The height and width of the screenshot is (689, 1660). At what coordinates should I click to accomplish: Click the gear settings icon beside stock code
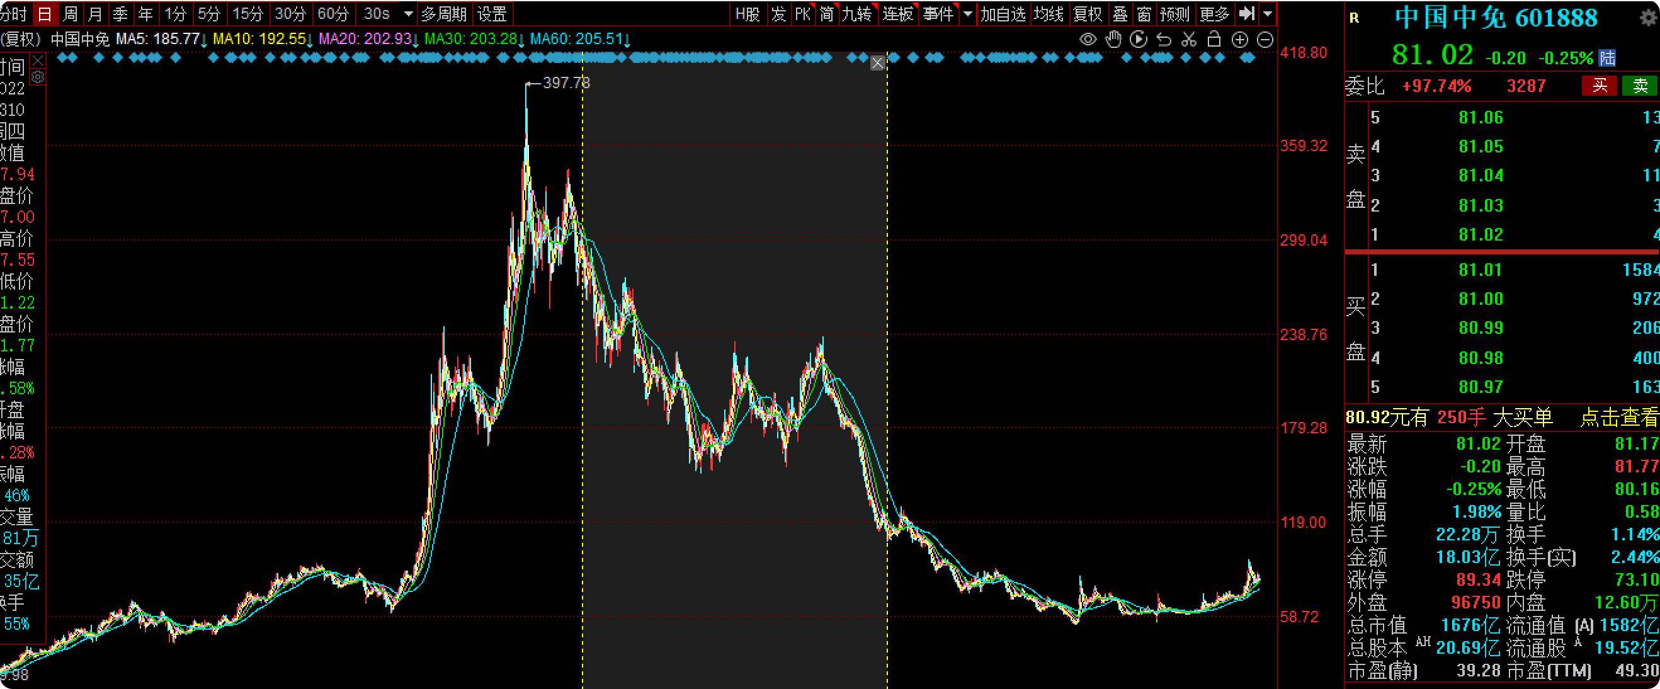coord(1648,18)
